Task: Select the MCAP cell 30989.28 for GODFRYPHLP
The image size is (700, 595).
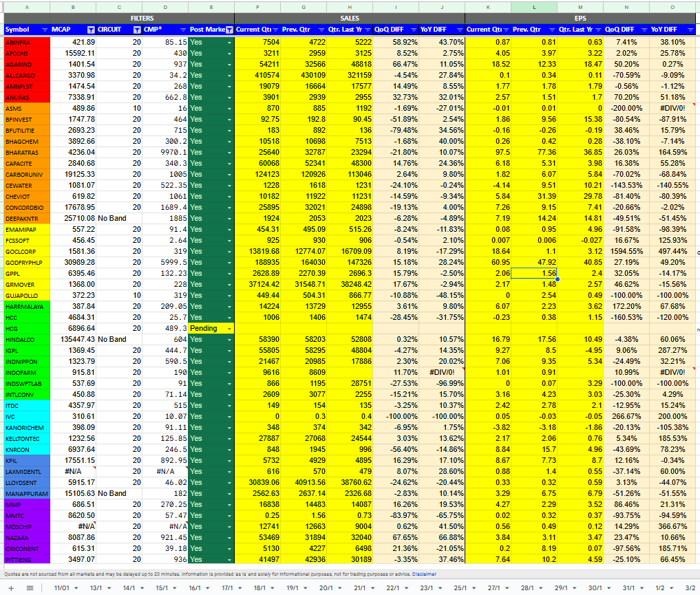Action: 73,262
